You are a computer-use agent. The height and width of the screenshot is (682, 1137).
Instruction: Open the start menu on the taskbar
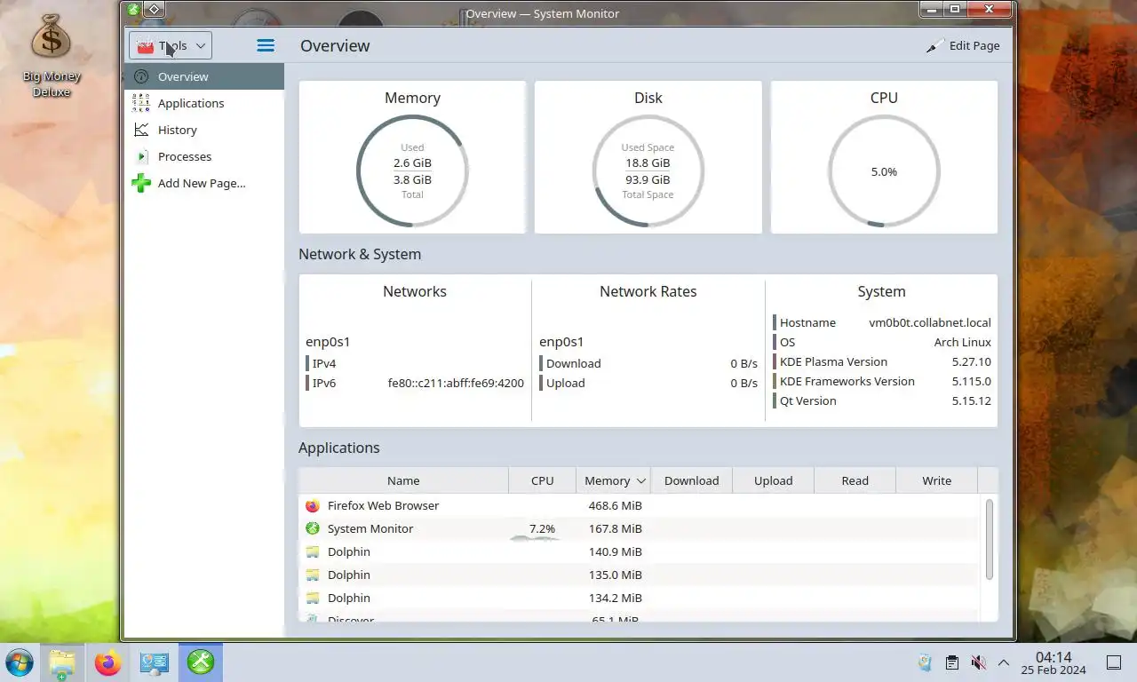(x=19, y=662)
